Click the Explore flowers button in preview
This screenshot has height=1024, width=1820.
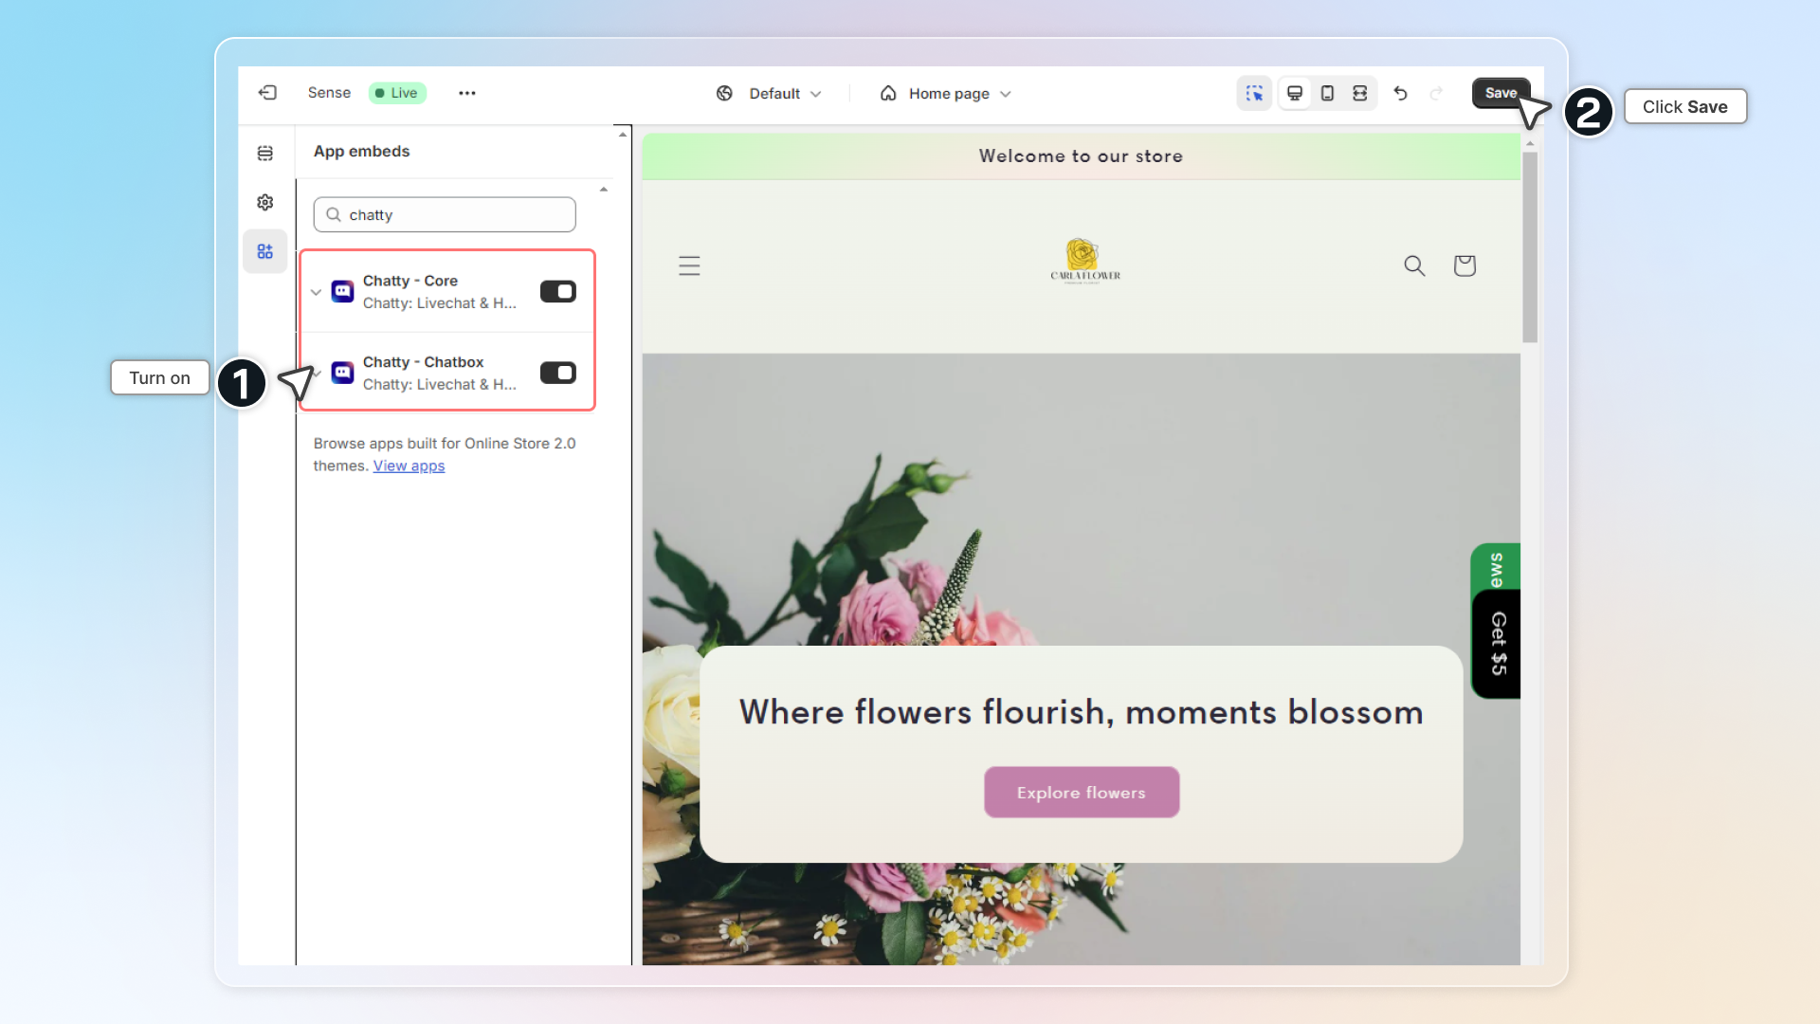pos(1081,793)
